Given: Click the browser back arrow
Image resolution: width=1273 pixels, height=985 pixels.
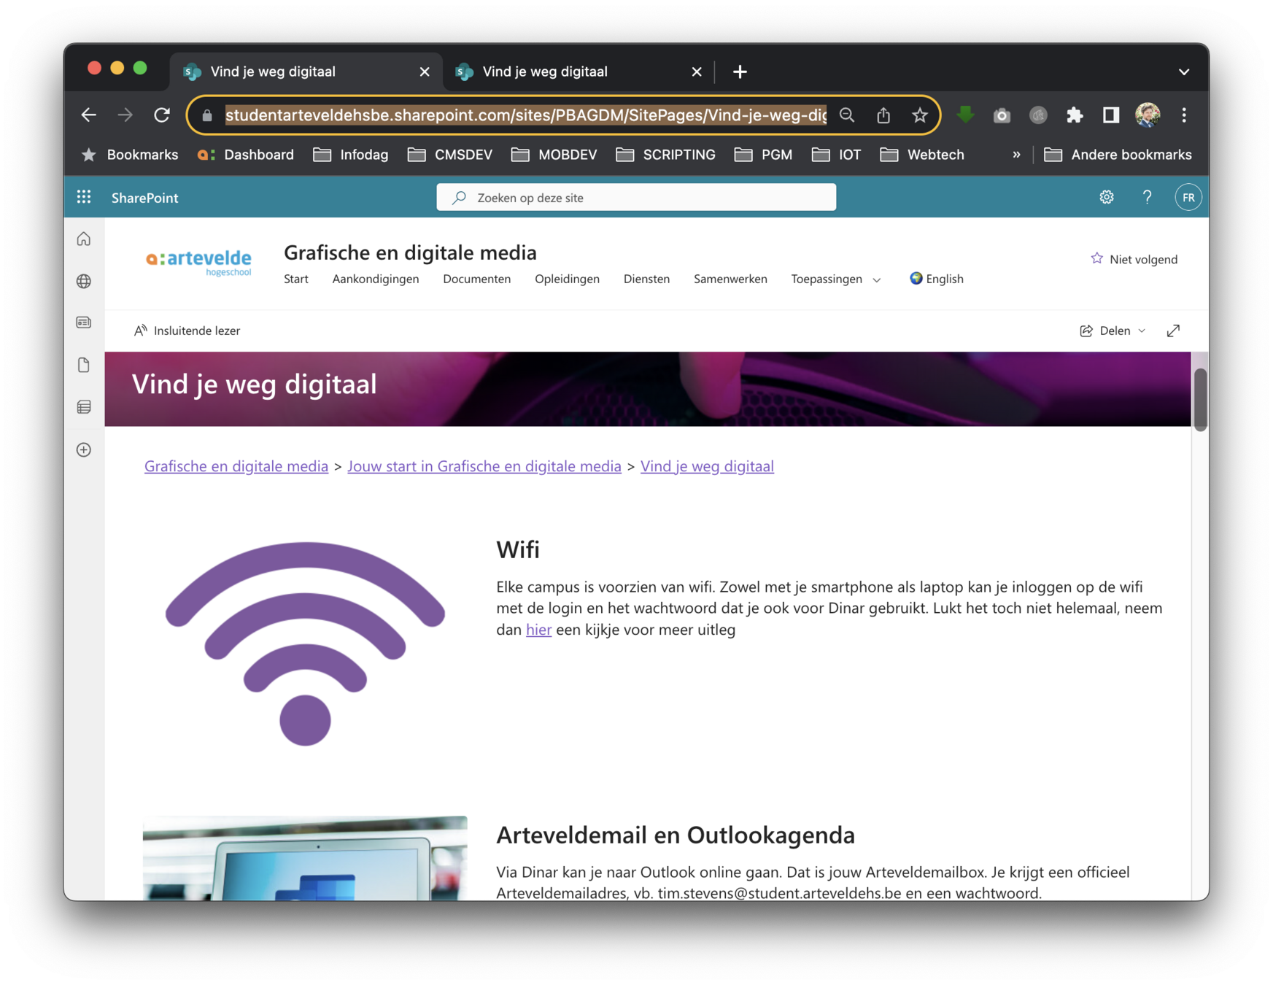Looking at the screenshot, I should (x=88, y=115).
